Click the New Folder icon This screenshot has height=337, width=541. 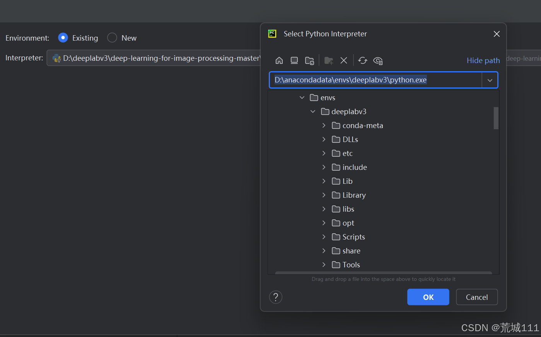(328, 60)
